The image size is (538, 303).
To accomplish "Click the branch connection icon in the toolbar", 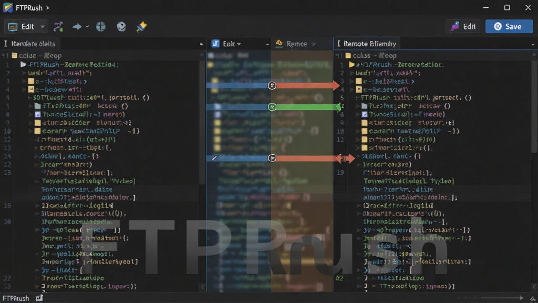I will click(x=58, y=26).
